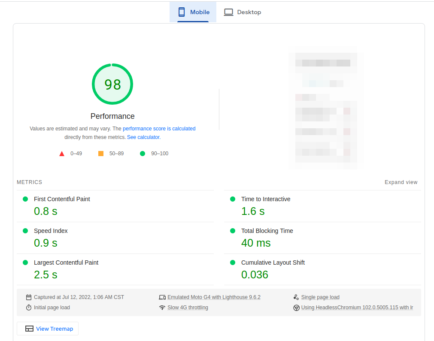Click the METRICS section heading
Image resolution: width=434 pixels, height=341 pixels.
pyautogui.click(x=29, y=182)
